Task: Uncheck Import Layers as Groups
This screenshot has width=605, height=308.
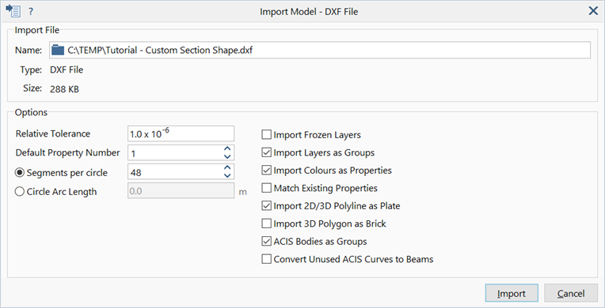Action: [267, 152]
